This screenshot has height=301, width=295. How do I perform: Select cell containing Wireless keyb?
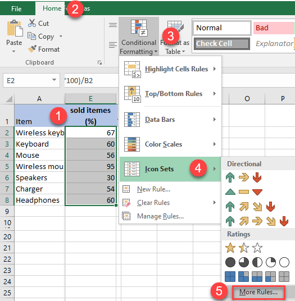coord(39,133)
